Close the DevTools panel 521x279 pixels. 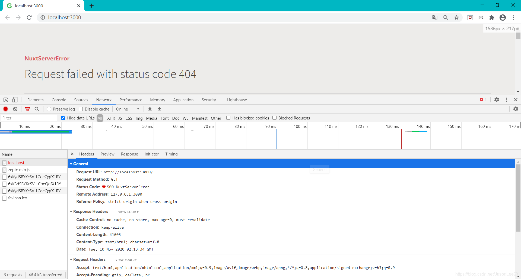[x=516, y=100]
